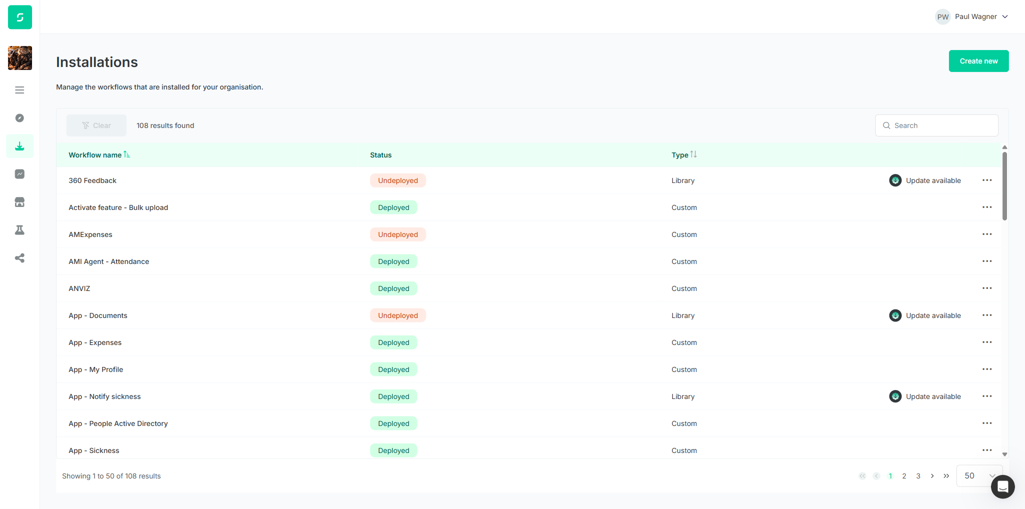
Task: Open the 50 rows per page dropdown
Action: tap(979, 476)
